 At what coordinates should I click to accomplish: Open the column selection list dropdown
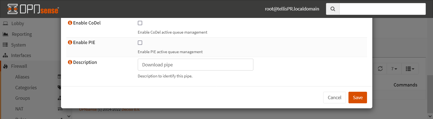pos(410,69)
